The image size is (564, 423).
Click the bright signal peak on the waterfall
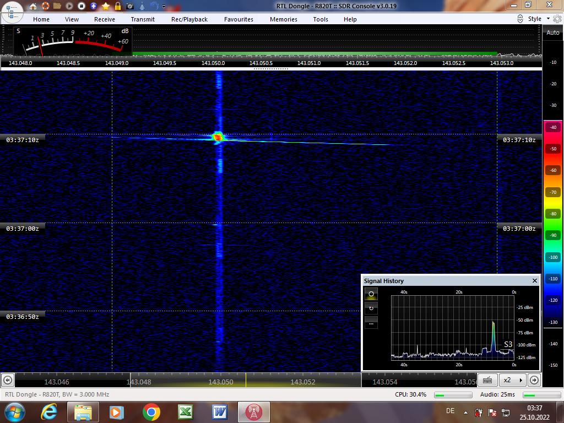pos(218,137)
